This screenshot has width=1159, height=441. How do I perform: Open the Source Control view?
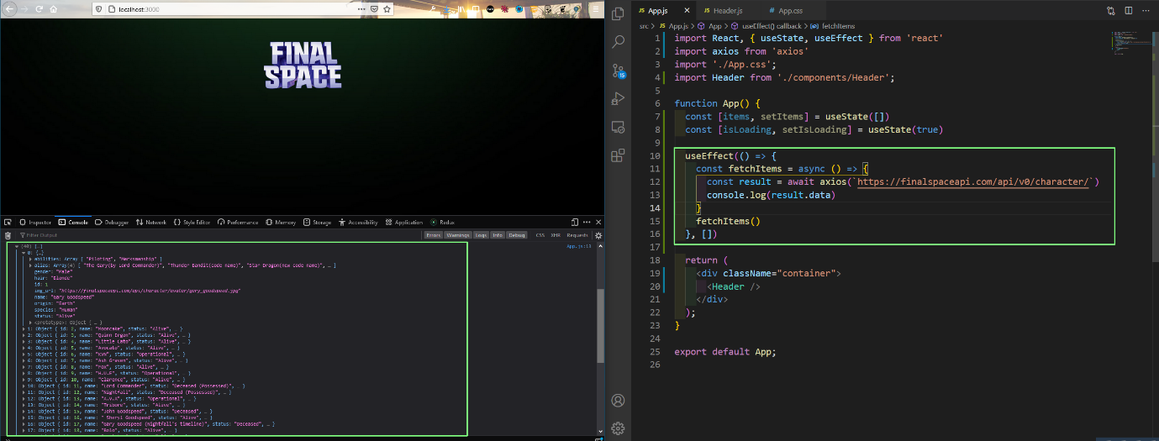[x=618, y=71]
